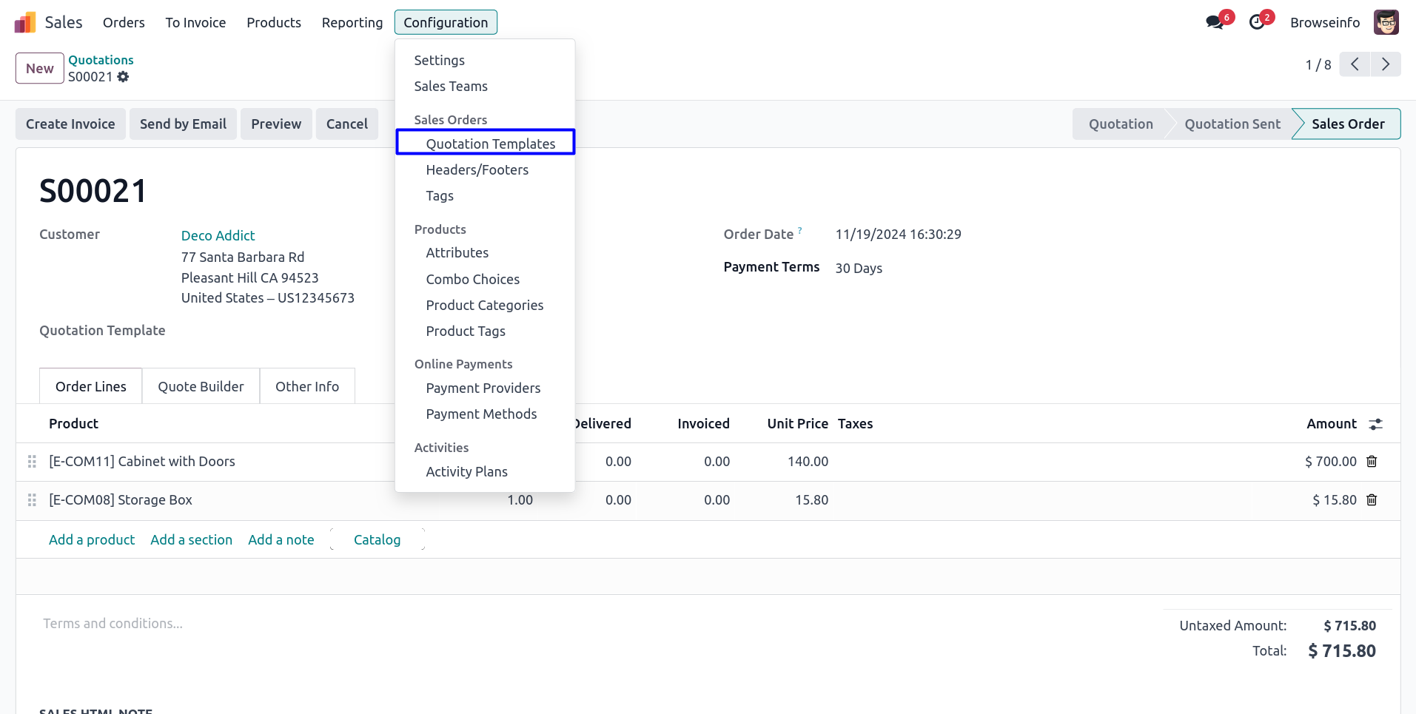Open the Deco Addict customer link
This screenshot has height=714, width=1416.
coord(218,235)
